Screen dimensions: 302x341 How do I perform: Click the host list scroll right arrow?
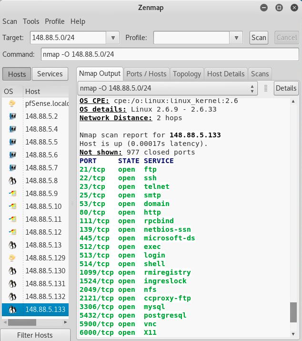tap(65, 322)
